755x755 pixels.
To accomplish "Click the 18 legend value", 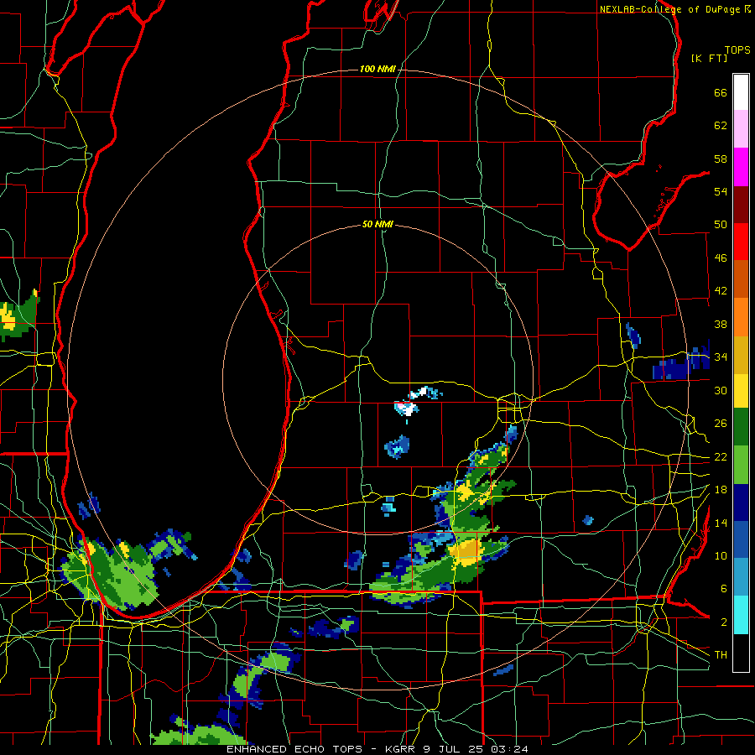I will tap(721, 490).
